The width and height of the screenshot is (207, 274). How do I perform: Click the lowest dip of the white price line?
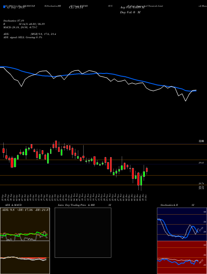click(185, 101)
